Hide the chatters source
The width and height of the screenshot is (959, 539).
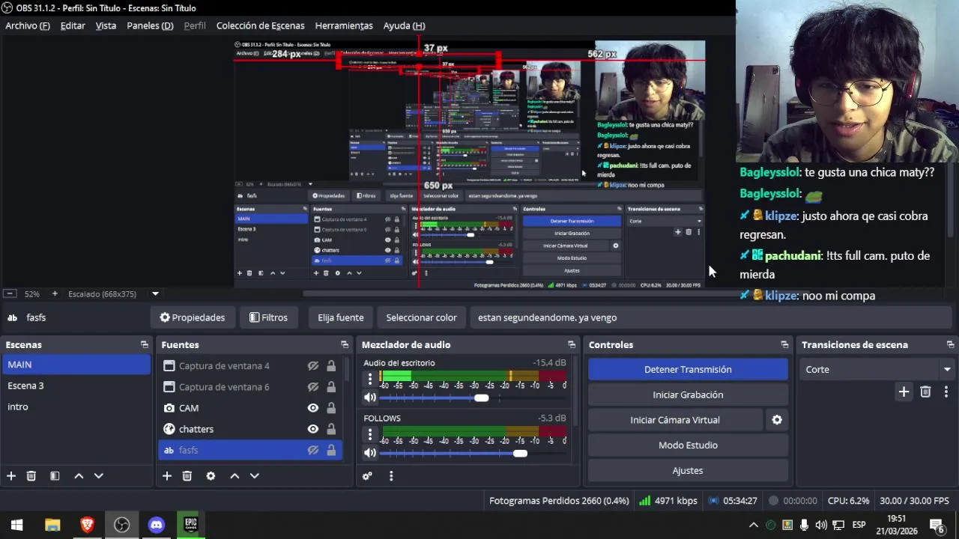pyautogui.click(x=313, y=429)
